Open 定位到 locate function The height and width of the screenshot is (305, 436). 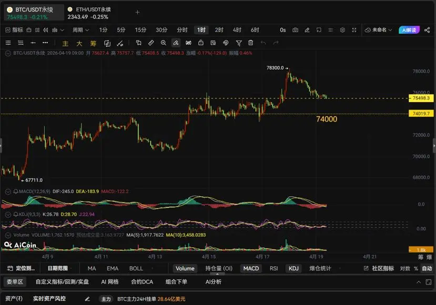[21, 268]
